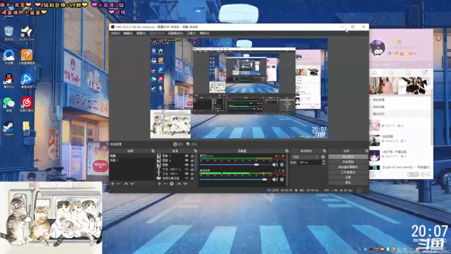Increase the transition duration with the spinner arrow
The height and width of the screenshot is (254, 451).
324,161
